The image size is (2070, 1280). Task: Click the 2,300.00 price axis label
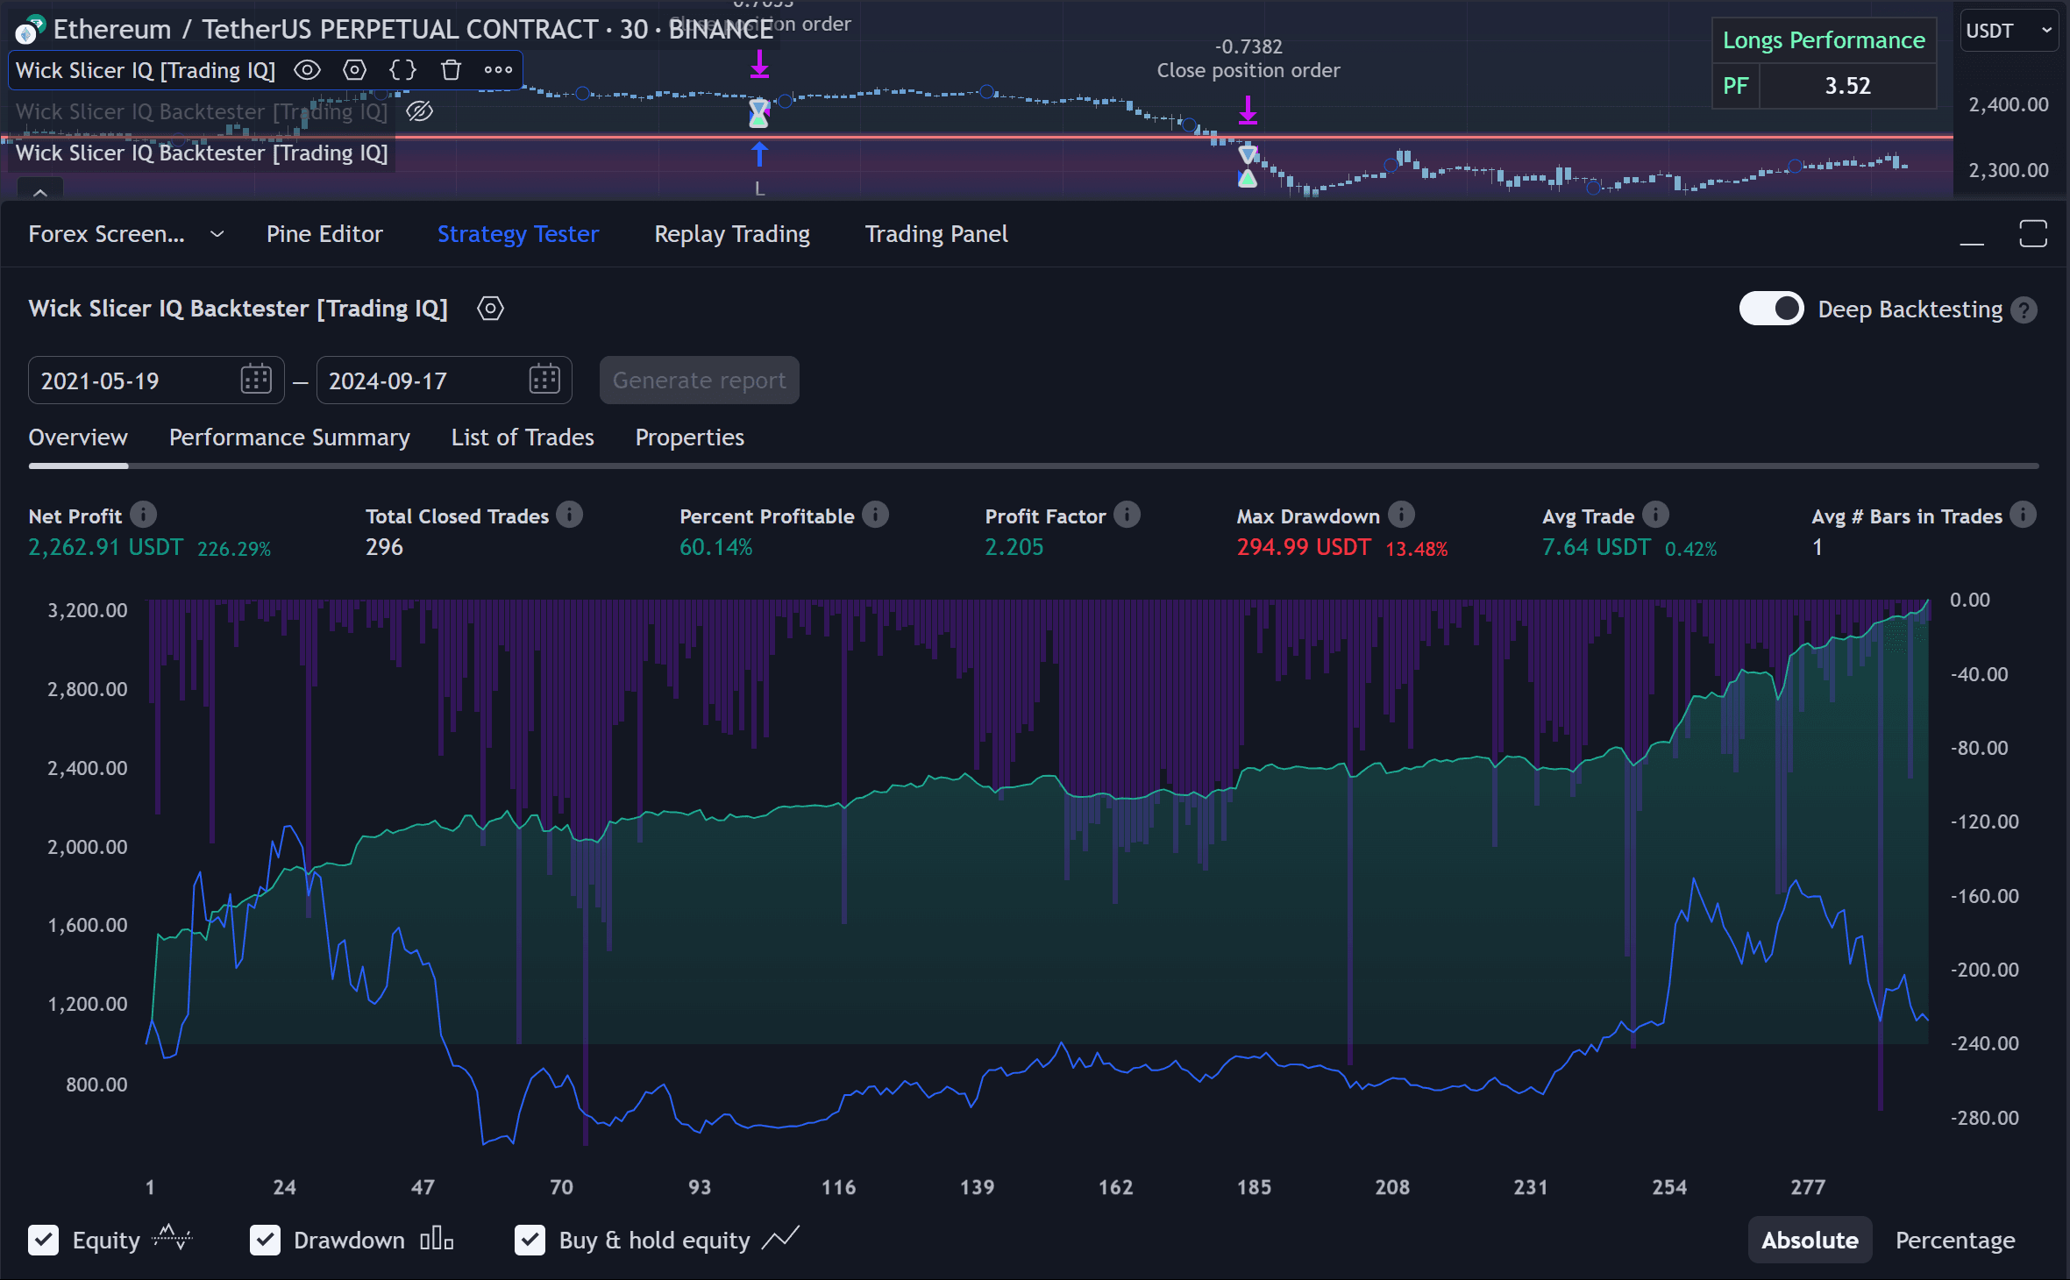2009,170
